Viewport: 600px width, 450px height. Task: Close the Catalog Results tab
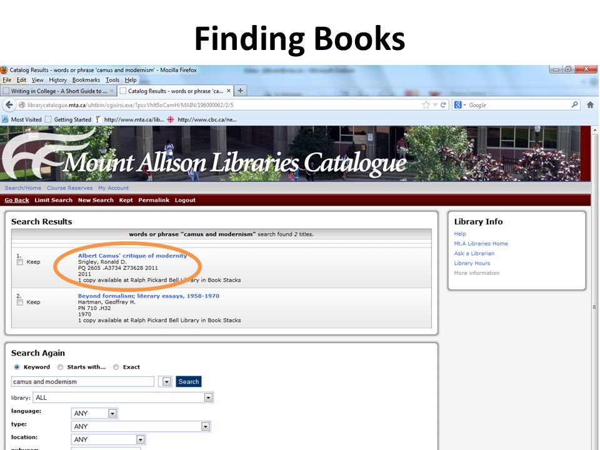[229, 91]
